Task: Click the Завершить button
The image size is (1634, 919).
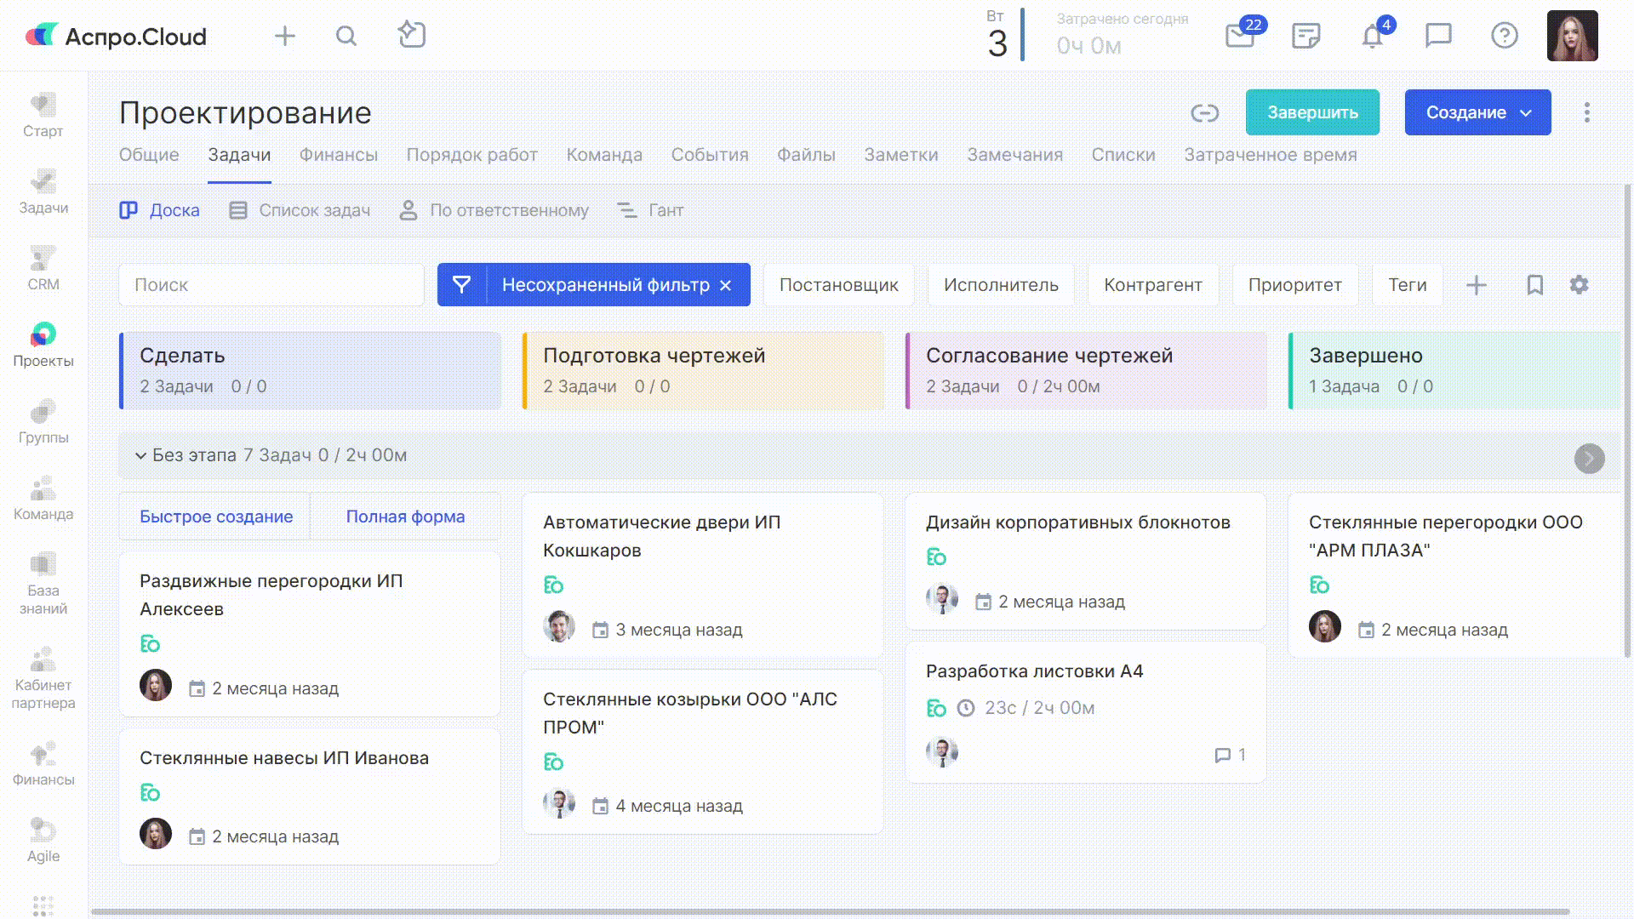Action: pyautogui.click(x=1311, y=112)
